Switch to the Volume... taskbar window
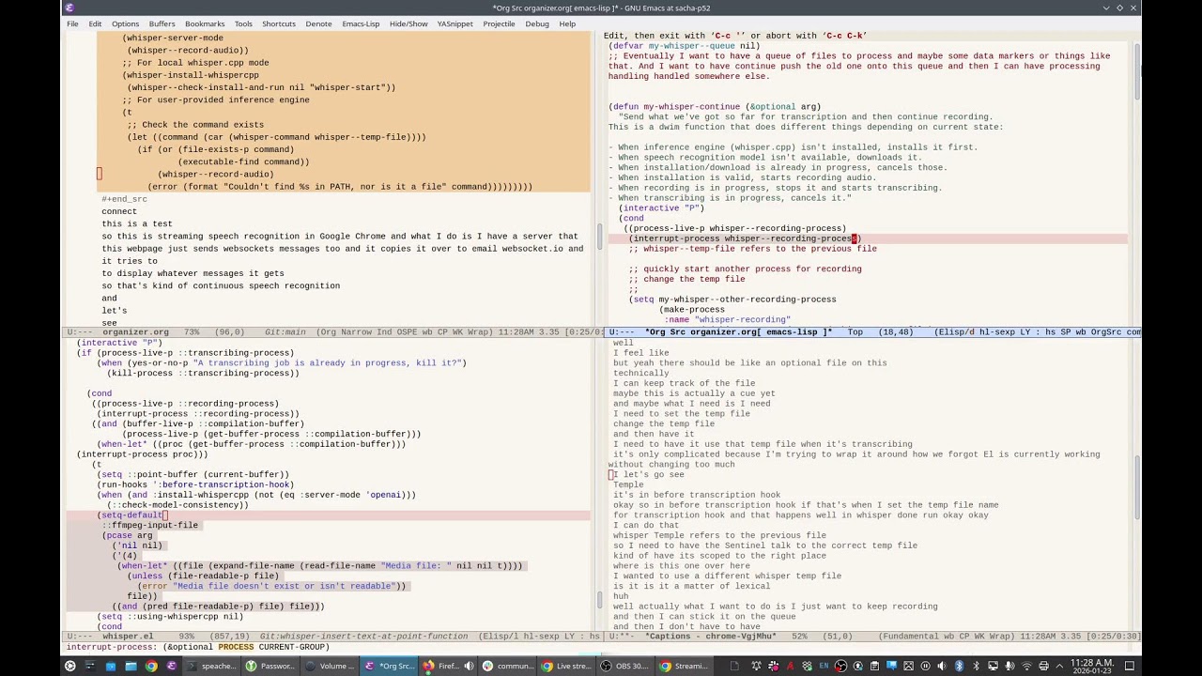This screenshot has height=676, width=1202. pos(330,666)
